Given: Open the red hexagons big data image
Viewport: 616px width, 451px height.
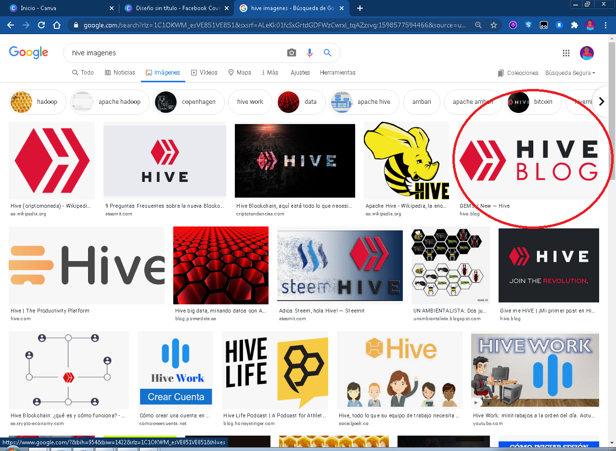Looking at the screenshot, I should point(221,265).
